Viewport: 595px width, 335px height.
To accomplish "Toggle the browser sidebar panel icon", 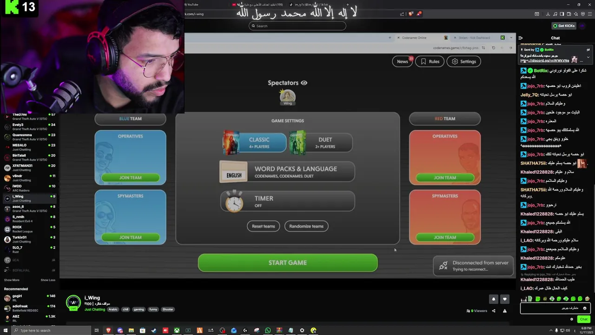I will [x=562, y=14].
